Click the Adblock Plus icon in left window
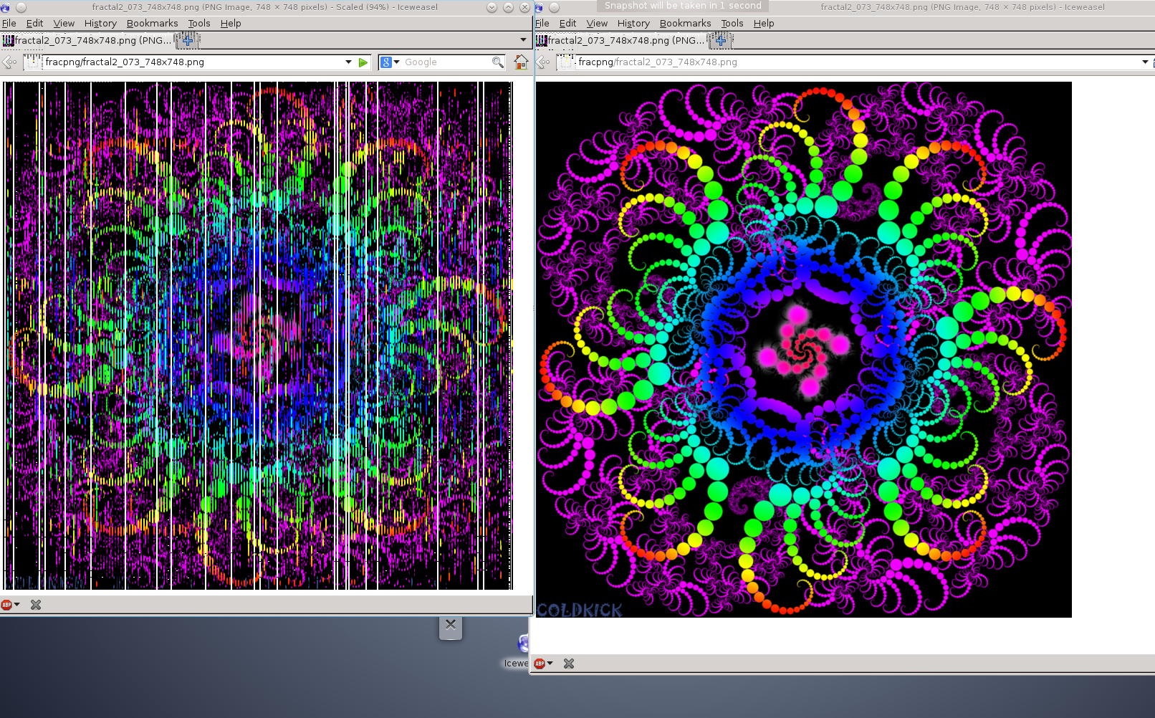 tap(6, 605)
